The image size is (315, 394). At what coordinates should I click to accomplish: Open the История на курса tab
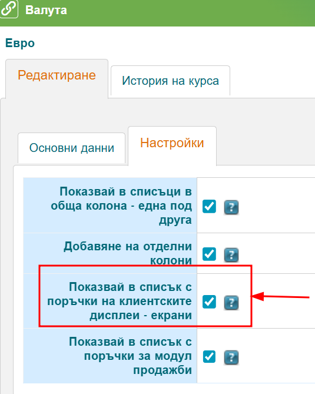point(170,81)
